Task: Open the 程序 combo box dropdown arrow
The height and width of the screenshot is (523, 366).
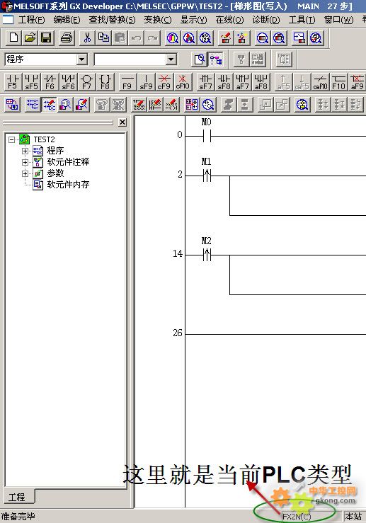Action: pyautogui.click(x=81, y=59)
